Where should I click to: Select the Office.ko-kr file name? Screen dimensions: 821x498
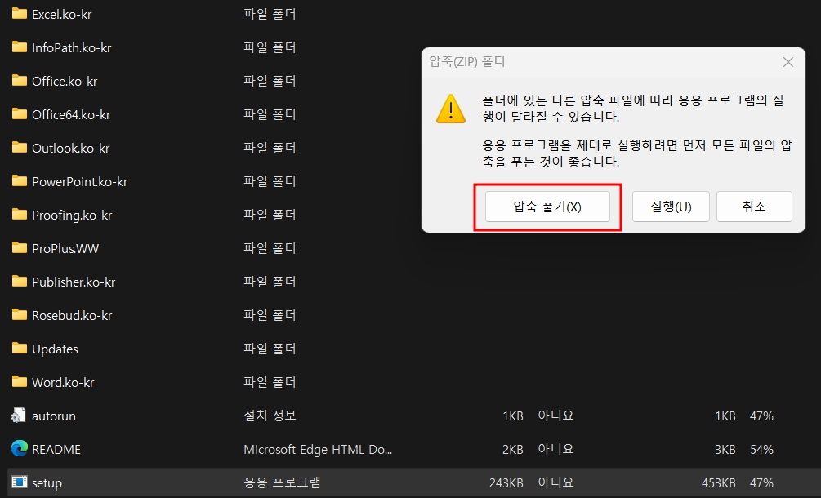coord(65,82)
